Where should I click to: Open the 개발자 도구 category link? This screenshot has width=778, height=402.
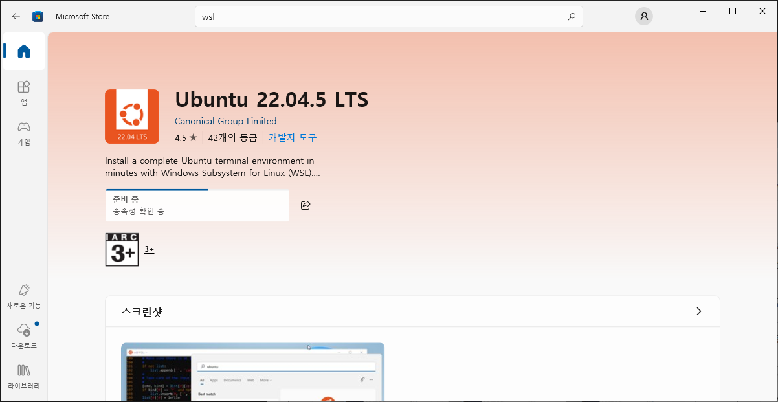(293, 137)
